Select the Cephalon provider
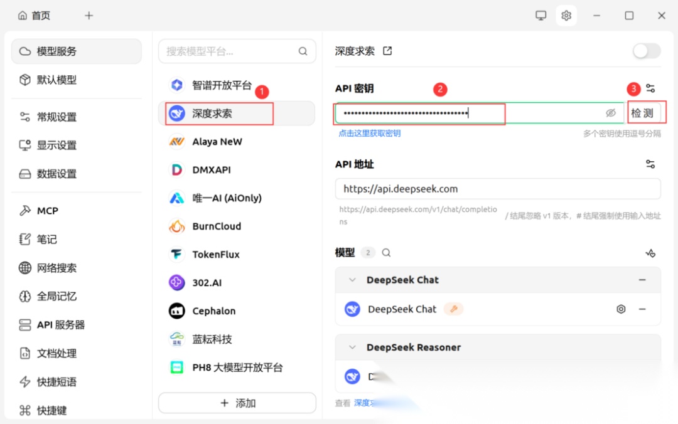Image resolution: width=678 pixels, height=424 pixels. tap(237, 310)
